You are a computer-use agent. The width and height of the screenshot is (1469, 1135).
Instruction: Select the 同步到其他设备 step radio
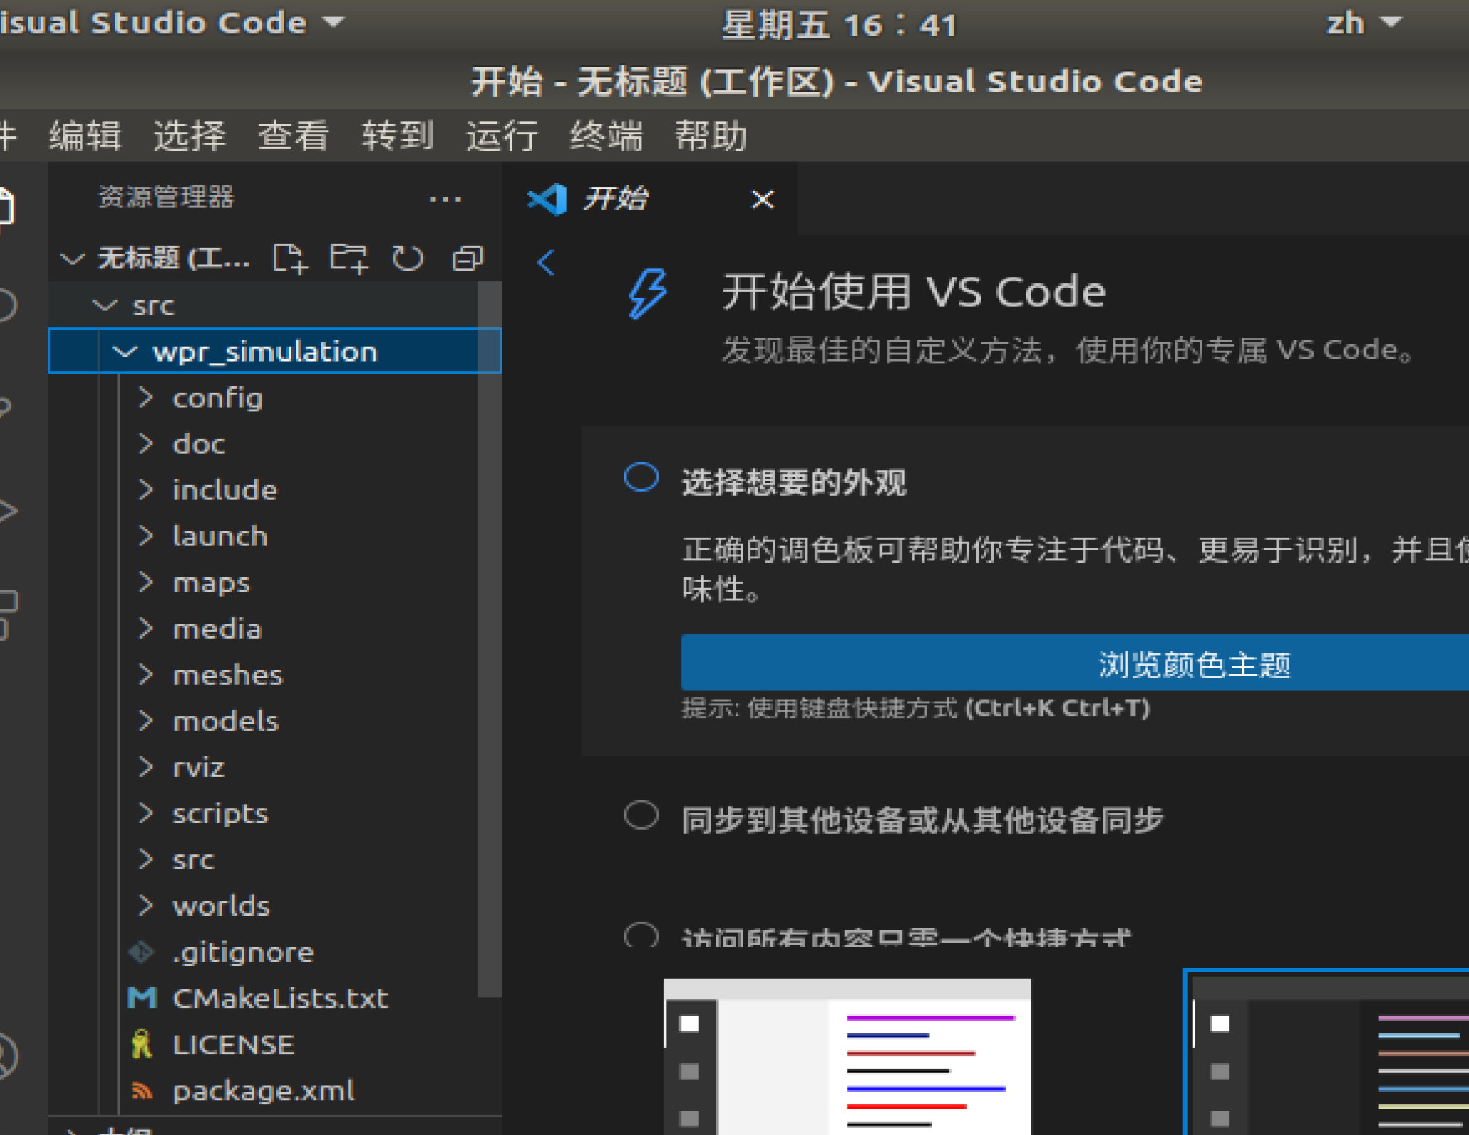(641, 815)
